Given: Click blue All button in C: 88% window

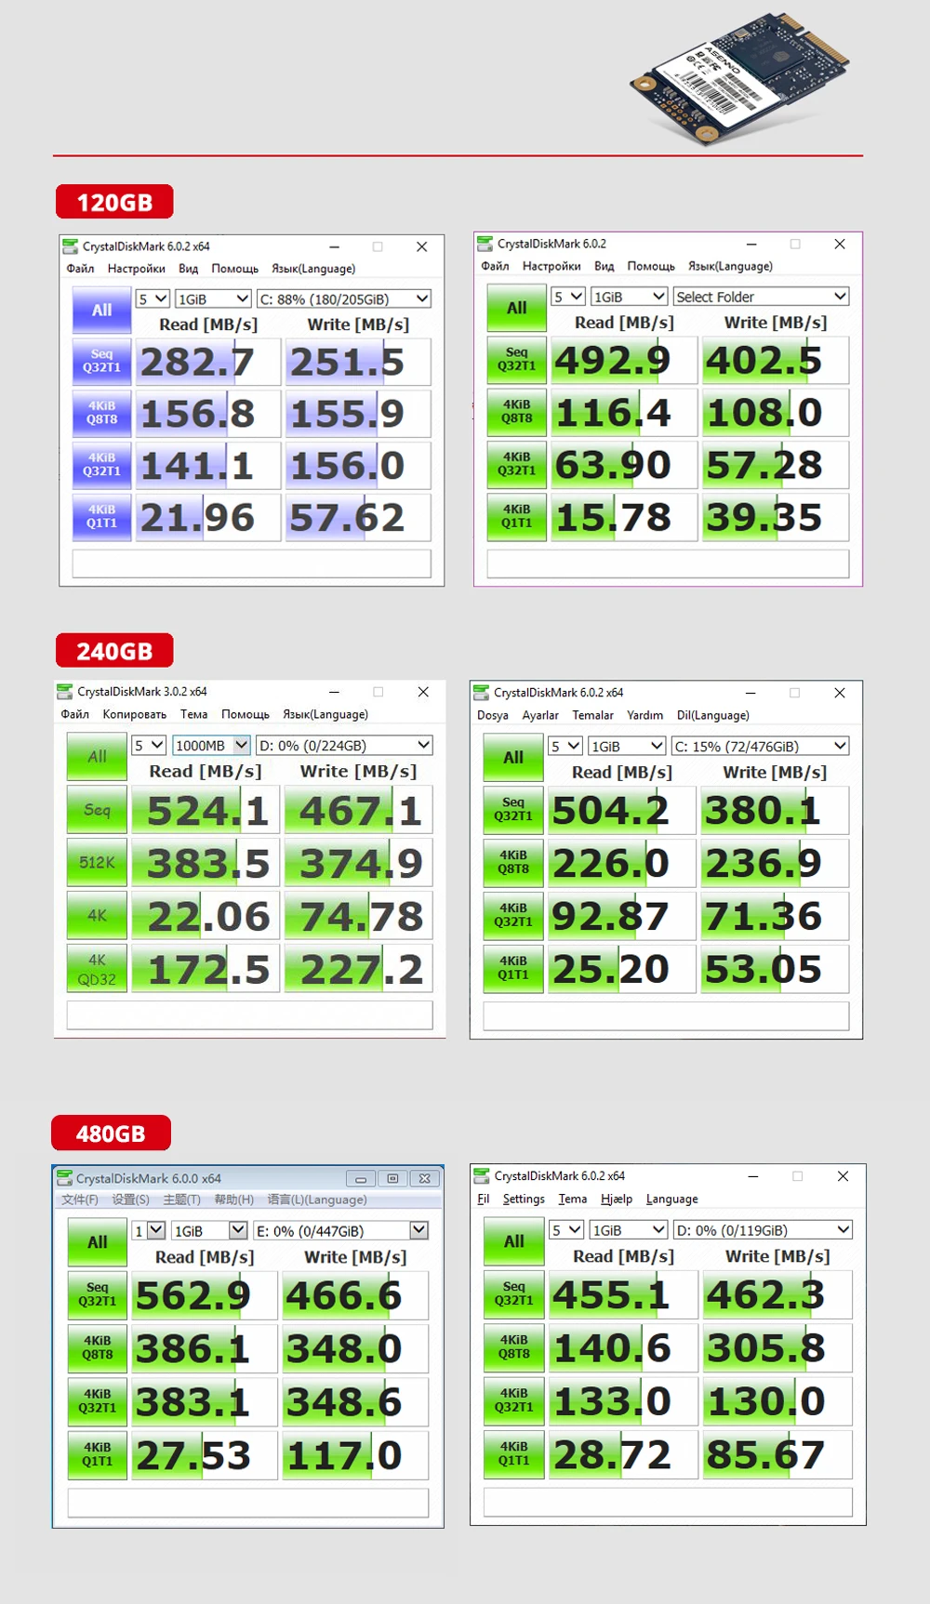Looking at the screenshot, I should [101, 310].
